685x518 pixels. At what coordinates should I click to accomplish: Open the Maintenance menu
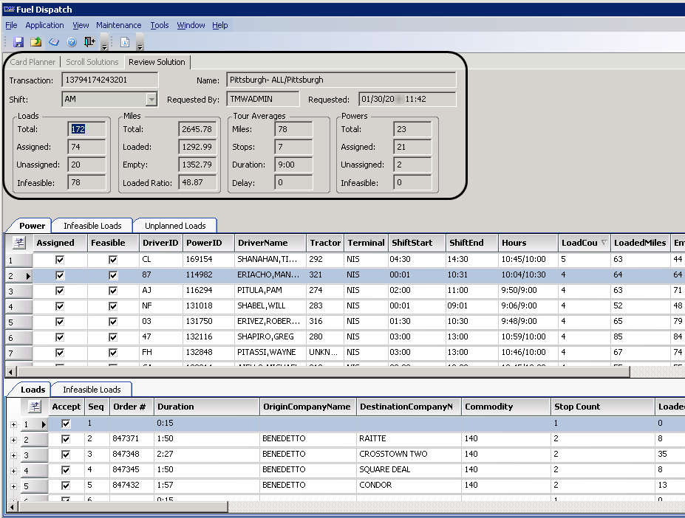[x=117, y=25]
